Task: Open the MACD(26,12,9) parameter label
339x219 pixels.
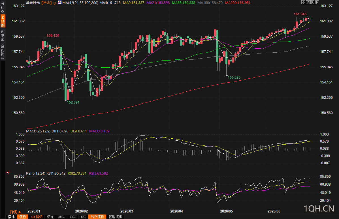Action: point(38,131)
